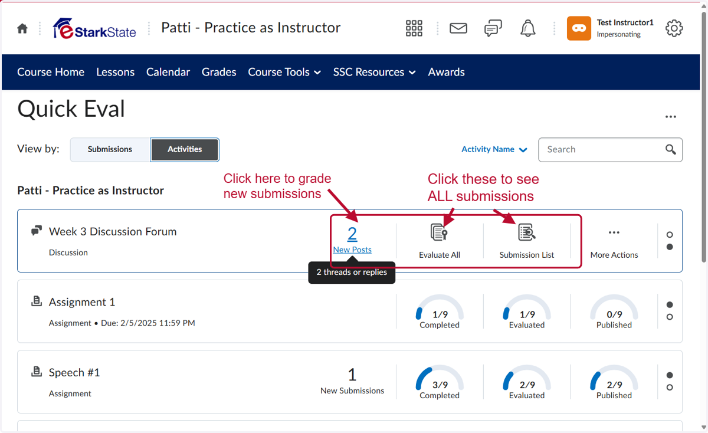Open update alerts bell icon

click(x=528, y=28)
